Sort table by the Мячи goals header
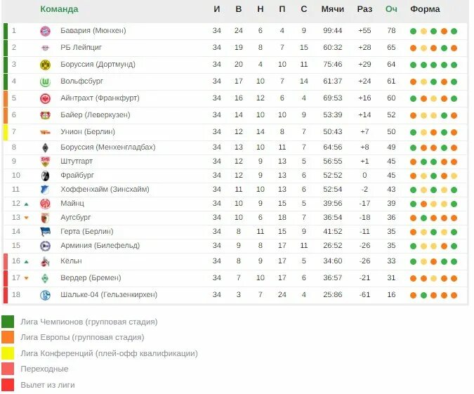Viewport: 474px width, 394px height. click(x=332, y=9)
